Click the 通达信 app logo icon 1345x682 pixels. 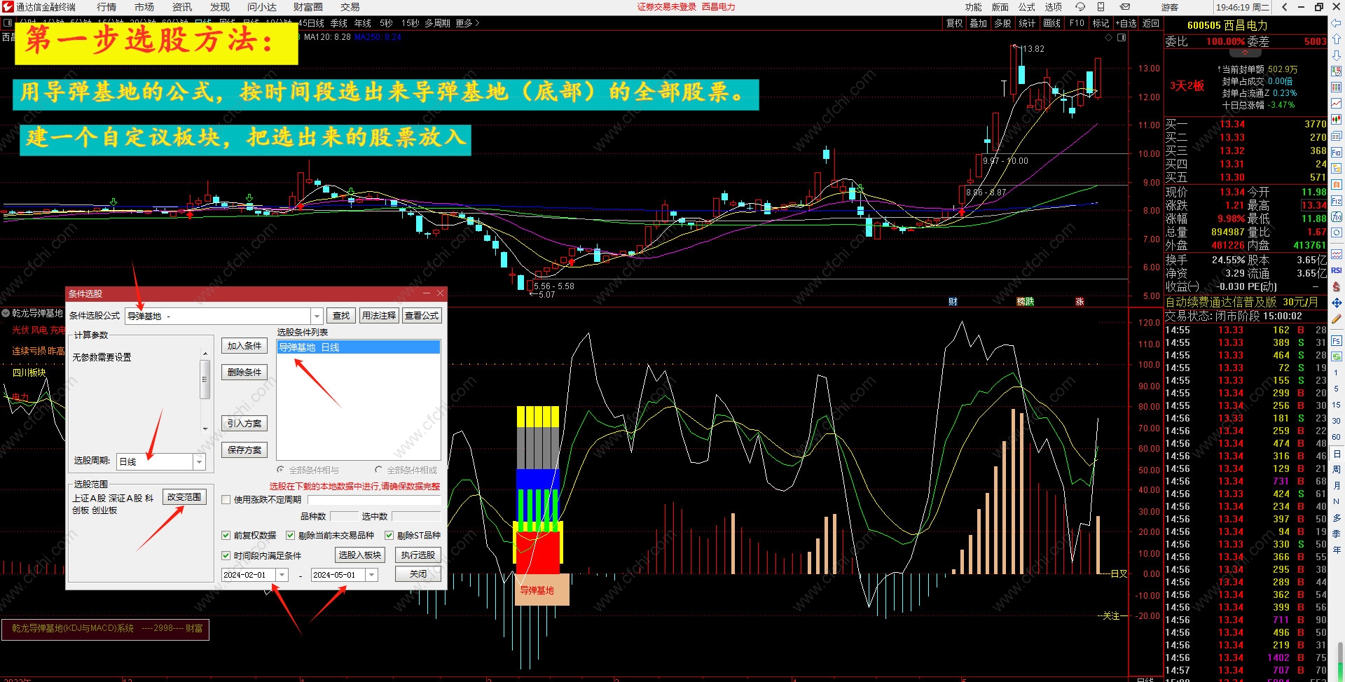tap(8, 7)
